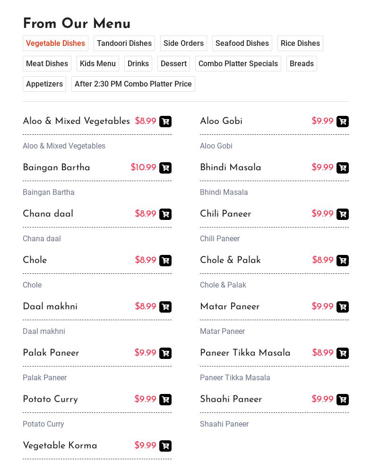Open the Dessert category

pyautogui.click(x=173, y=63)
